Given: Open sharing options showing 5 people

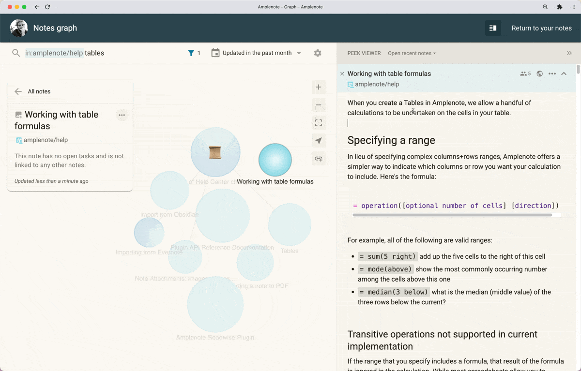Looking at the screenshot, I should (525, 74).
